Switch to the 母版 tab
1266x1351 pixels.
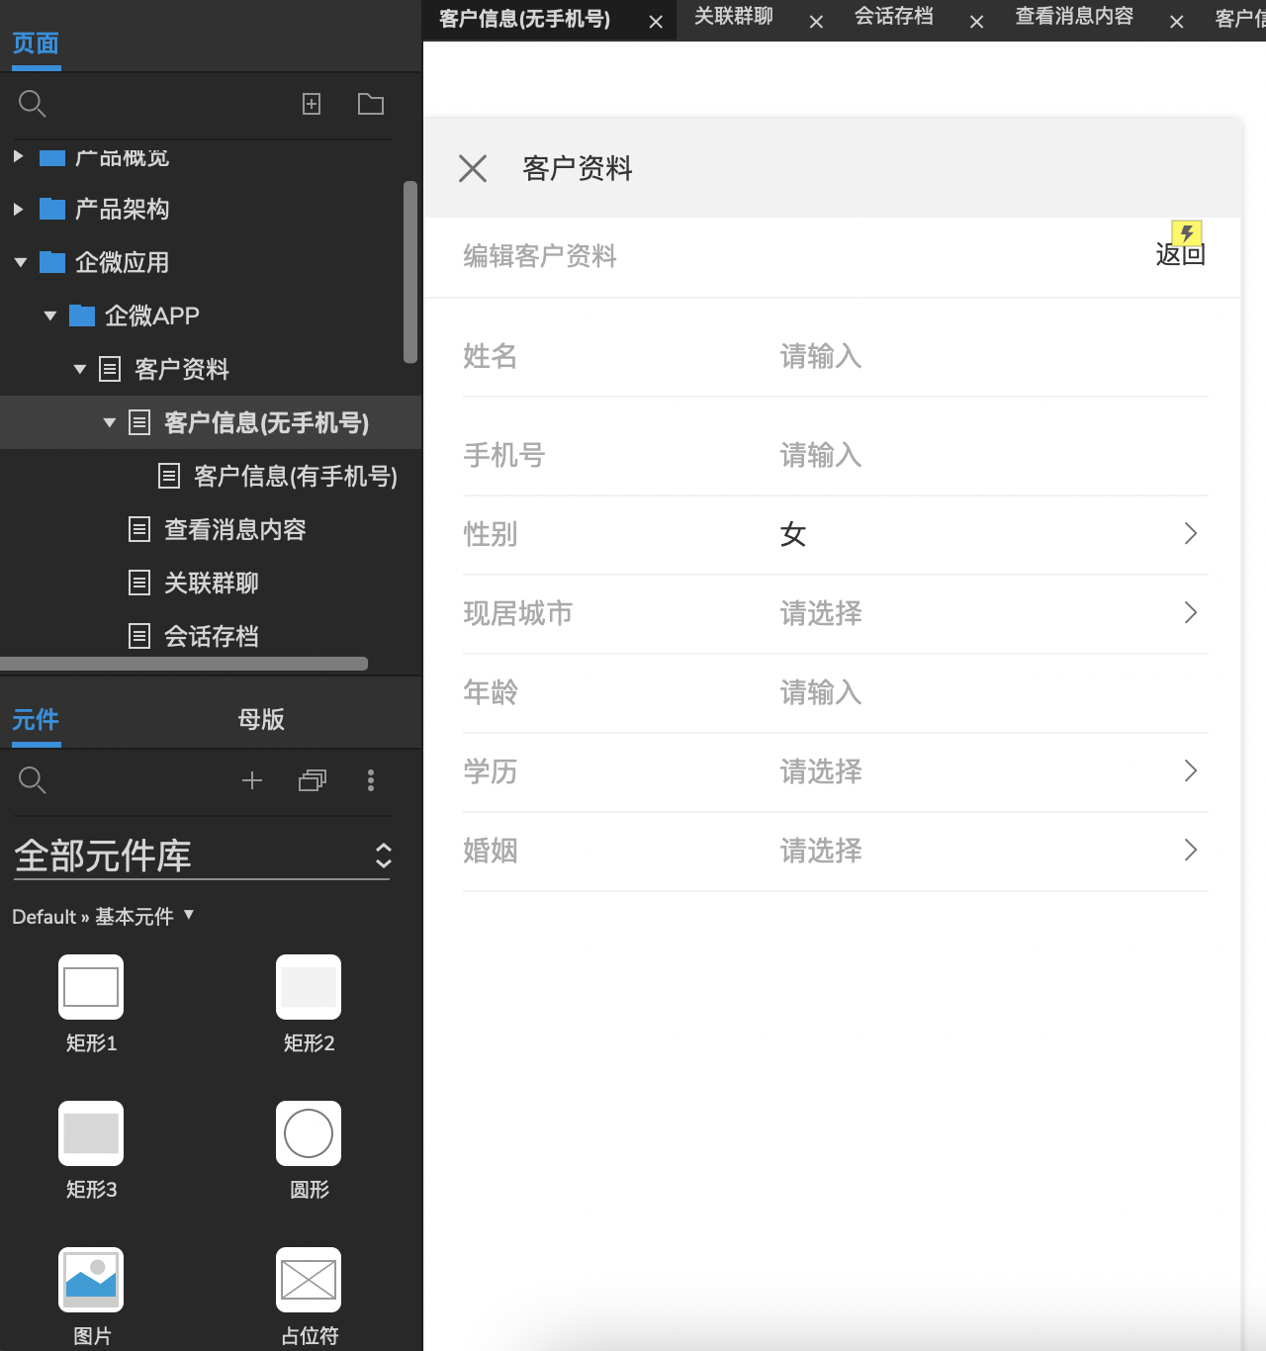pyautogui.click(x=261, y=719)
